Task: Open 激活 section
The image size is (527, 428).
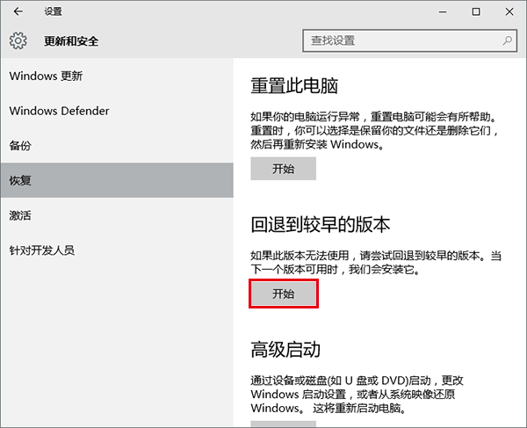Action: [x=117, y=215]
